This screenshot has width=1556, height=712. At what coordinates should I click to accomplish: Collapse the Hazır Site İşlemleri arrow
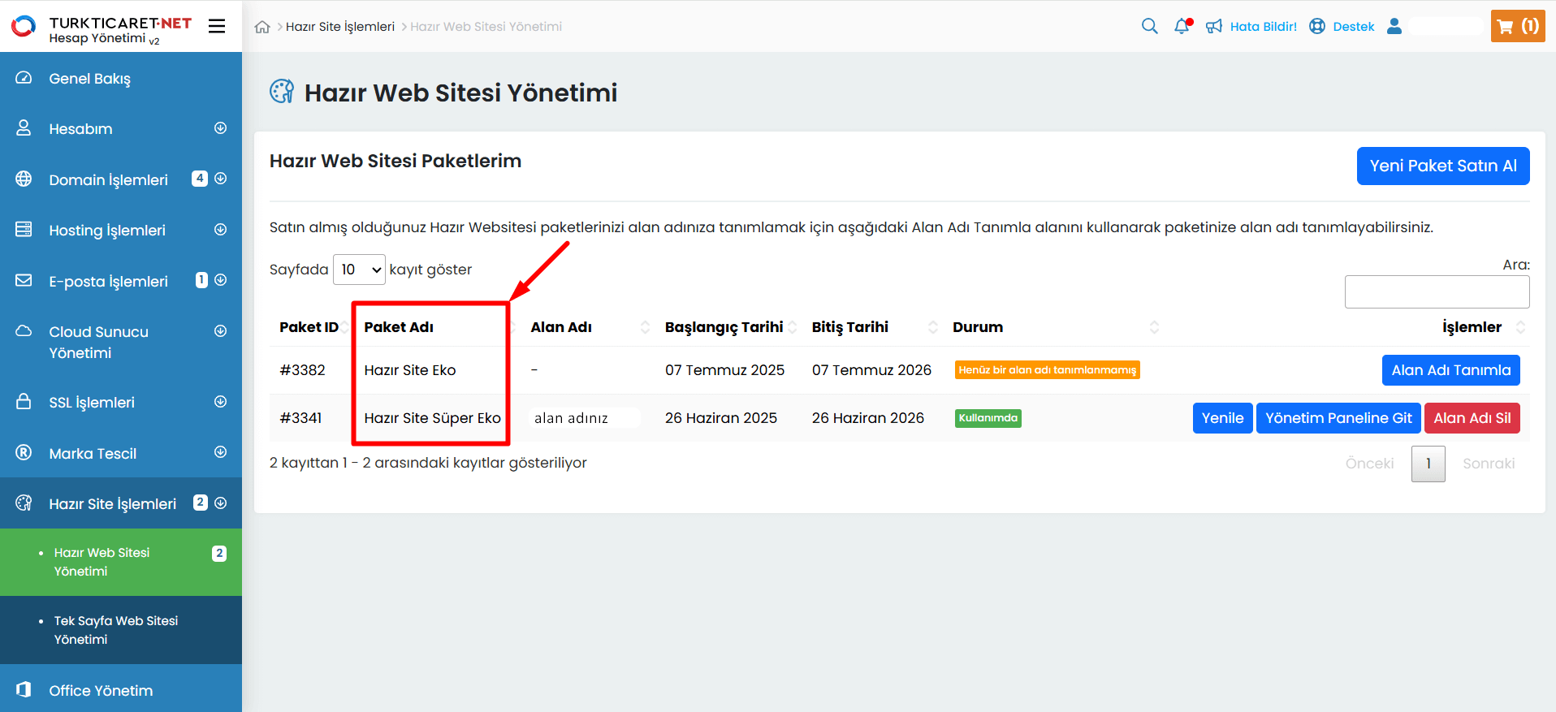[220, 503]
